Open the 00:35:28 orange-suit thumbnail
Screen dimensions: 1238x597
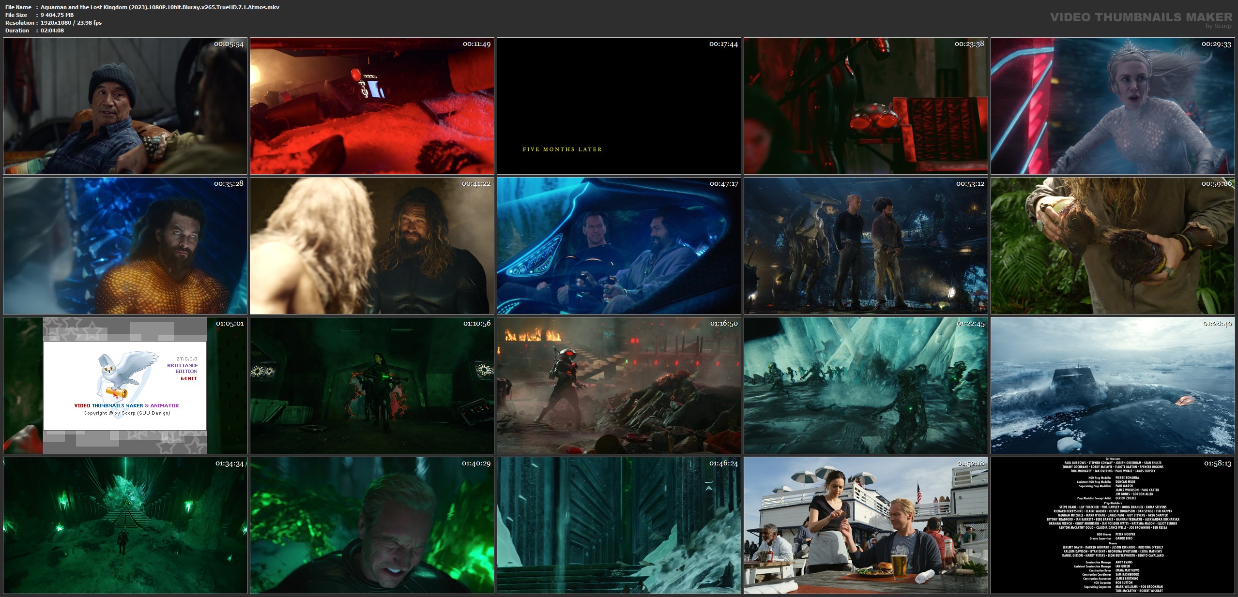(125, 246)
